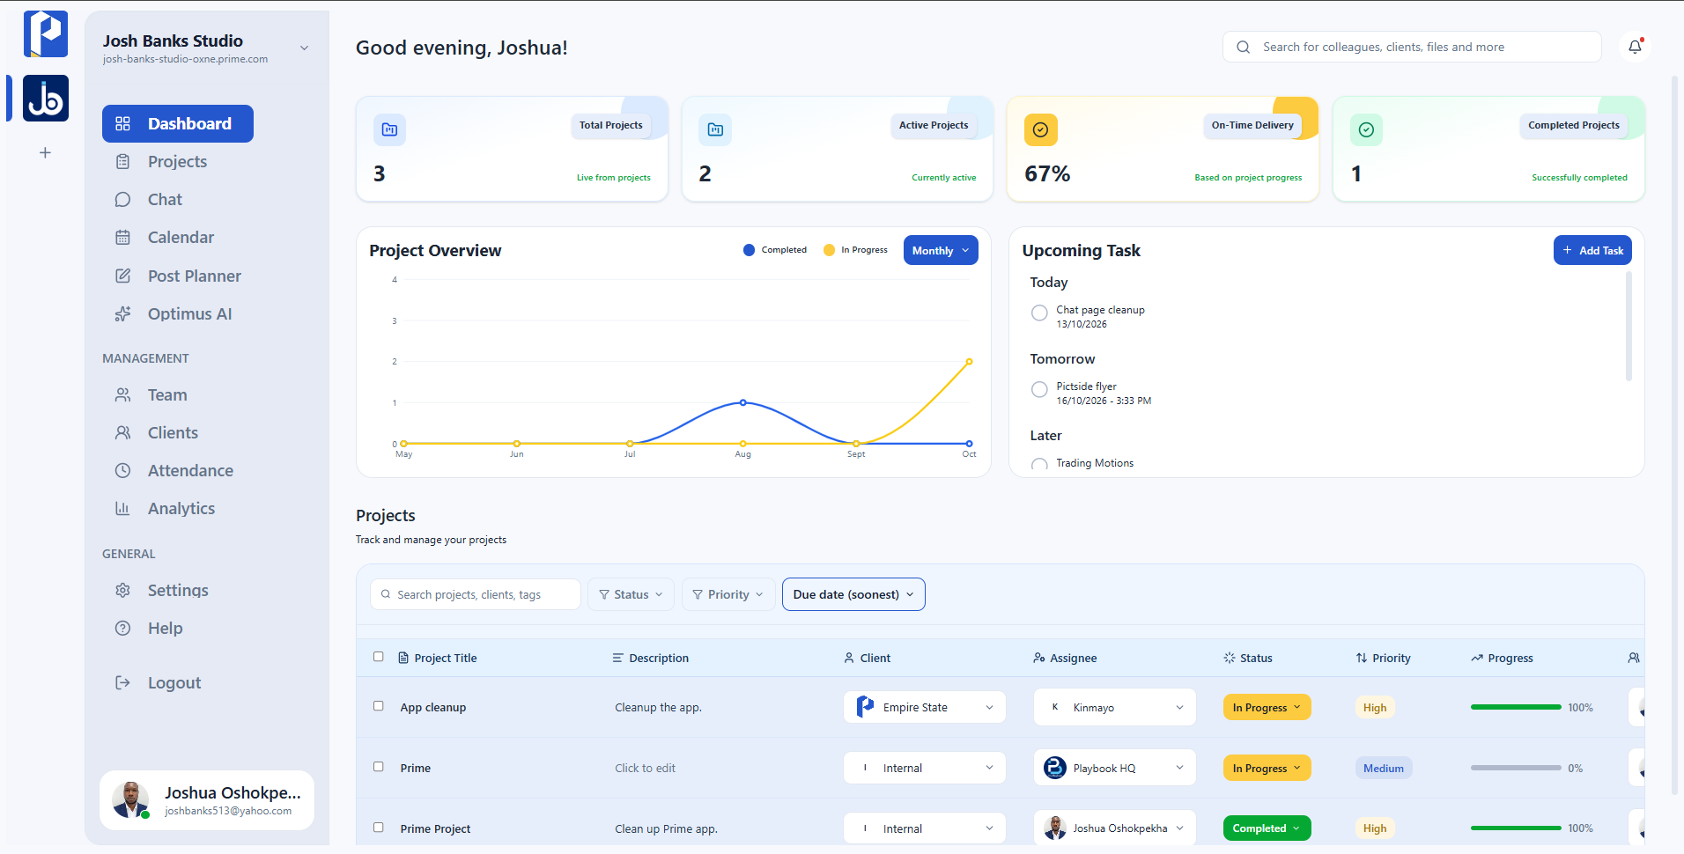The width and height of the screenshot is (1684, 854).
Task: Click the Status column spinner icon
Action: pos(1230,658)
